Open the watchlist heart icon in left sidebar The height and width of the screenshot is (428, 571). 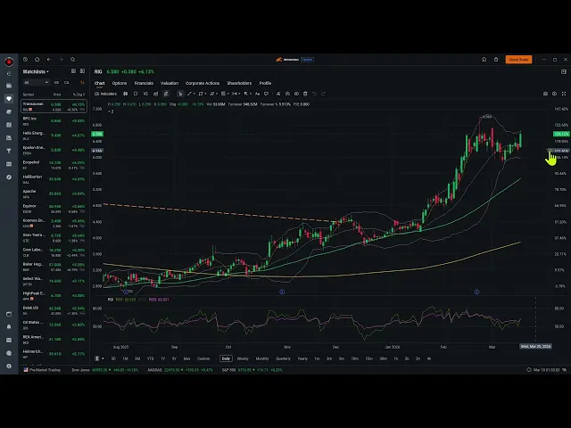coord(9,99)
